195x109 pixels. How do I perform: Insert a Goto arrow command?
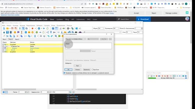[x=40, y=32]
